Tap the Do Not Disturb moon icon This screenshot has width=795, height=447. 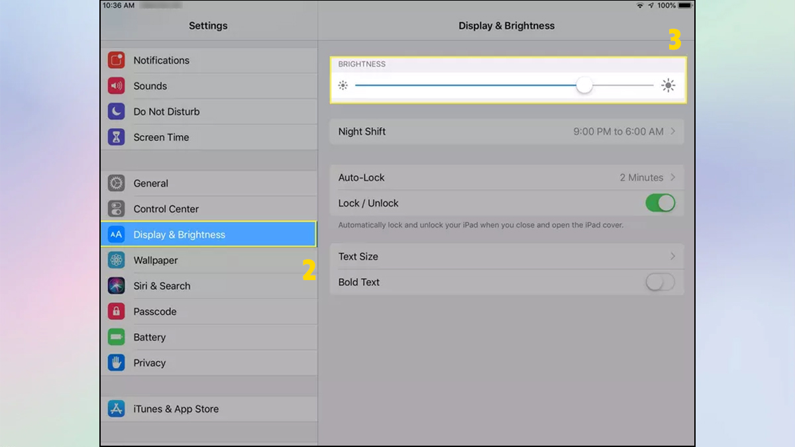tap(117, 112)
